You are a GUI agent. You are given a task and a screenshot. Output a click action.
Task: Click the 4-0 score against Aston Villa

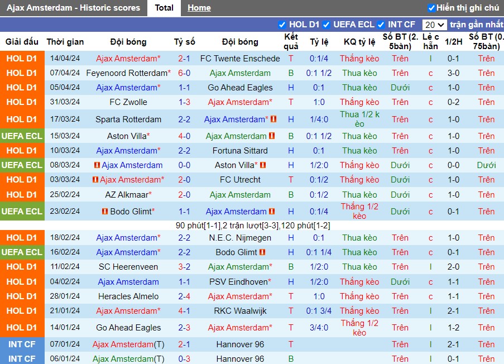(184, 136)
